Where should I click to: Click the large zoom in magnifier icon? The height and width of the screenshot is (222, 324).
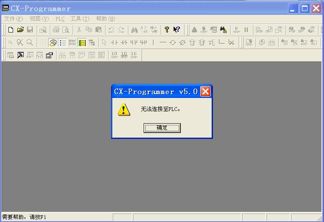coord(30,43)
